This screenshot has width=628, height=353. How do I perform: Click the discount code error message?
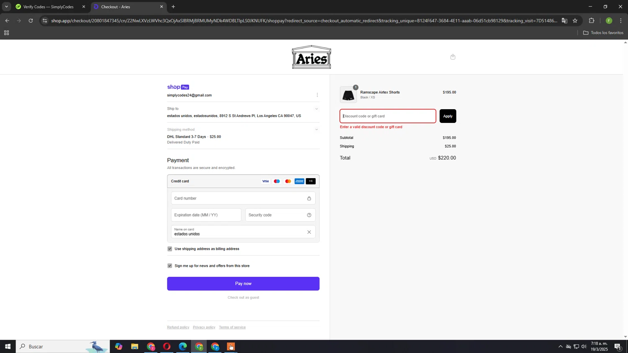click(371, 127)
